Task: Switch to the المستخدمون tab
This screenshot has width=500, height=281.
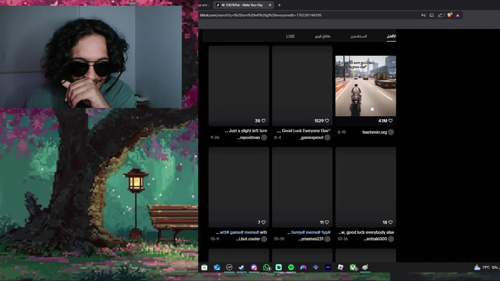Action: (x=359, y=36)
